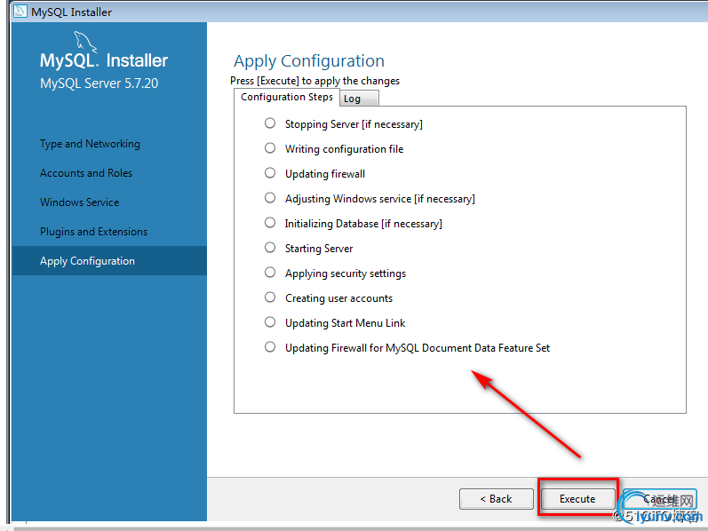
Task: Select Apply Configuration in sidebar
Action: [109, 261]
